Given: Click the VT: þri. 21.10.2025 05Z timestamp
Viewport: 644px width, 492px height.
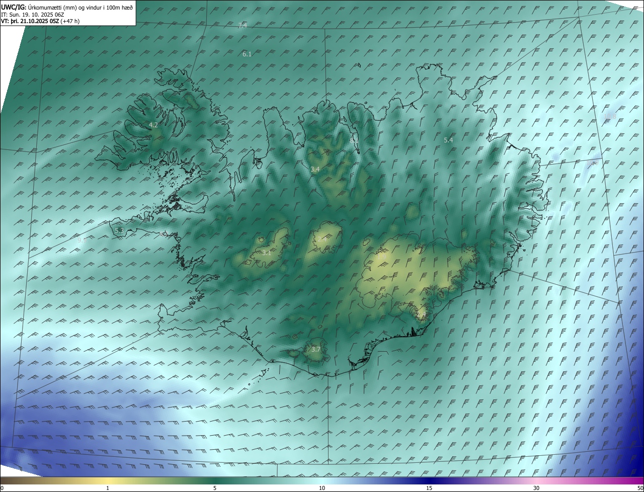Looking at the screenshot, I should pyautogui.click(x=30, y=21).
